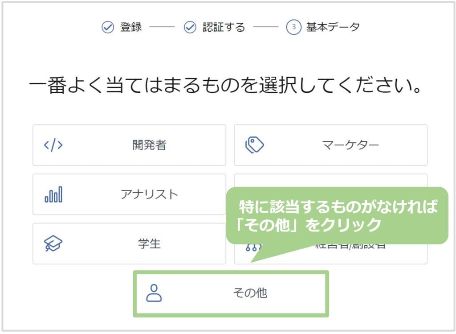
Task: Go to the 認証する step label
Action: 224,27
